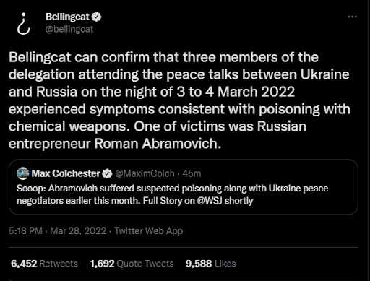Open the @MaximColch handle
Image resolution: width=370 pixels, height=281 pixels.
[145, 173]
